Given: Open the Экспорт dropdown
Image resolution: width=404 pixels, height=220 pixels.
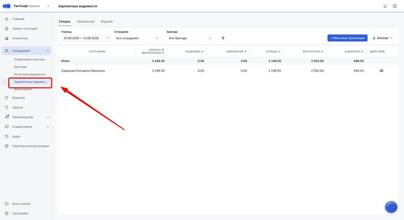Looking at the screenshot, I should point(383,38).
